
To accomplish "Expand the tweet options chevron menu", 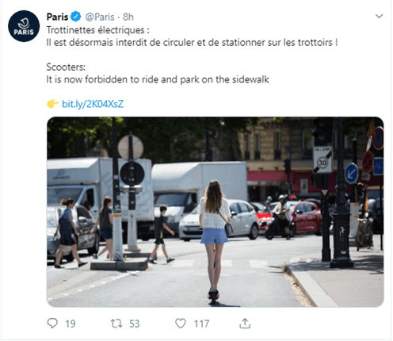I will pyautogui.click(x=379, y=17).
